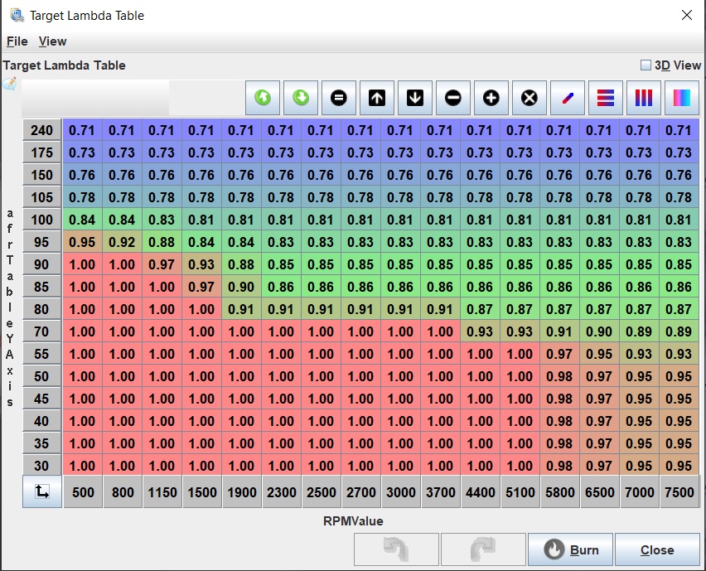The image size is (706, 571).
Task: Click the plus add toolbar icon
Action: coord(491,98)
